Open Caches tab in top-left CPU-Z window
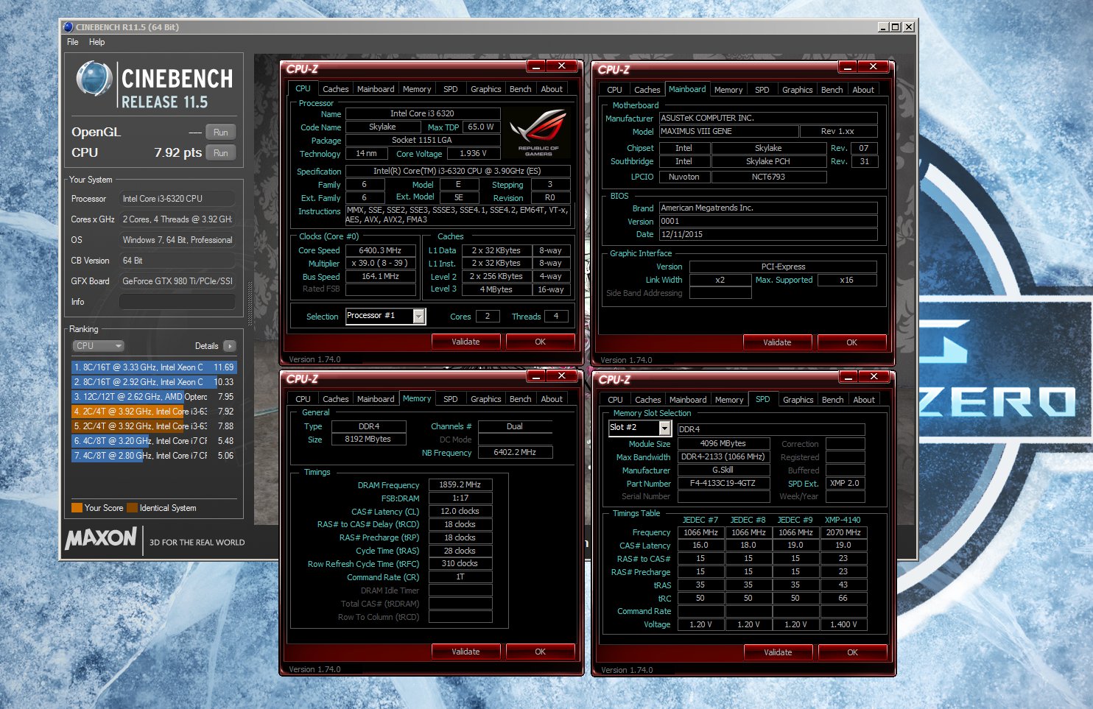 click(335, 89)
